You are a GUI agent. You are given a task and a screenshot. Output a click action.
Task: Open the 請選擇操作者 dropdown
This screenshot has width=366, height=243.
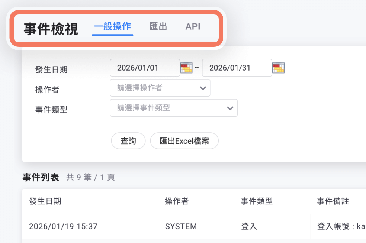click(x=160, y=88)
